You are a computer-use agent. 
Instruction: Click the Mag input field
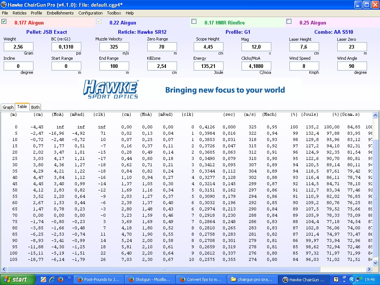[256, 47]
